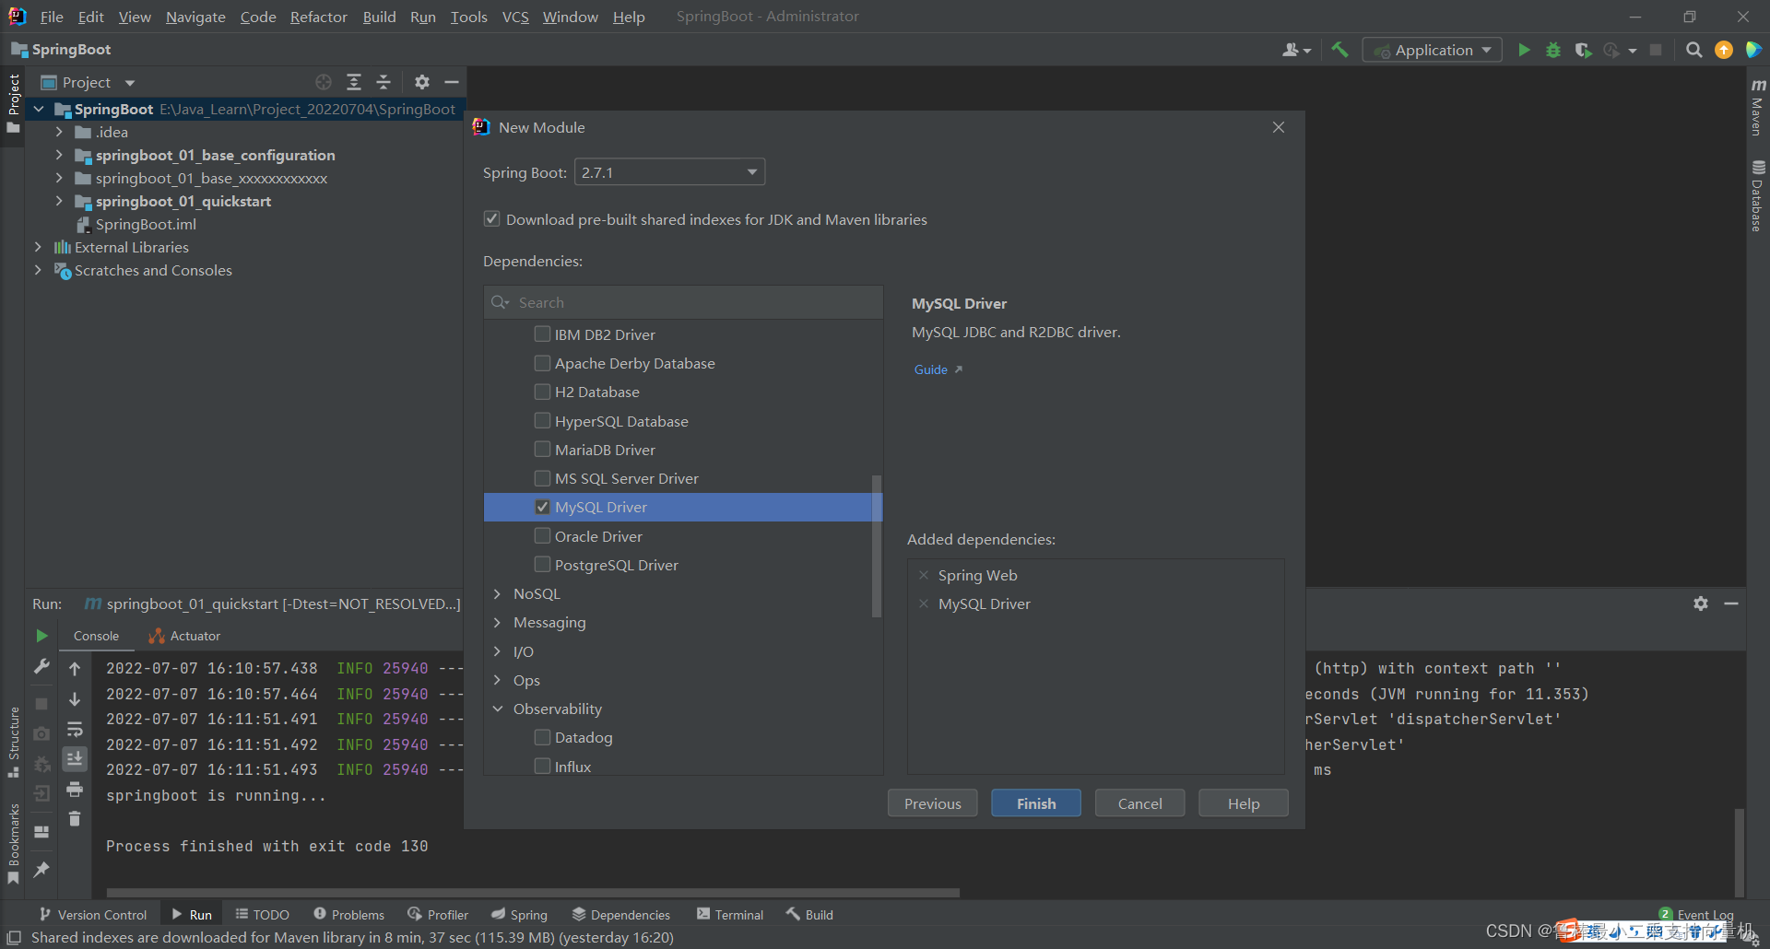The width and height of the screenshot is (1770, 949).
Task: Toggle Scroll to End icon in console
Action: pyautogui.click(x=75, y=758)
